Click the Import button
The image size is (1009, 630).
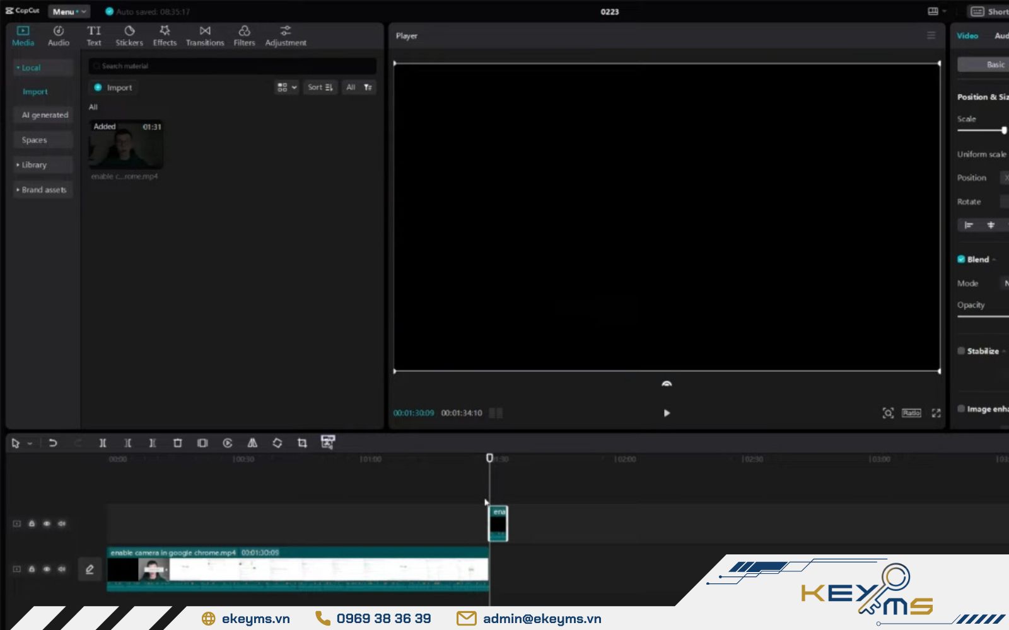coord(113,88)
